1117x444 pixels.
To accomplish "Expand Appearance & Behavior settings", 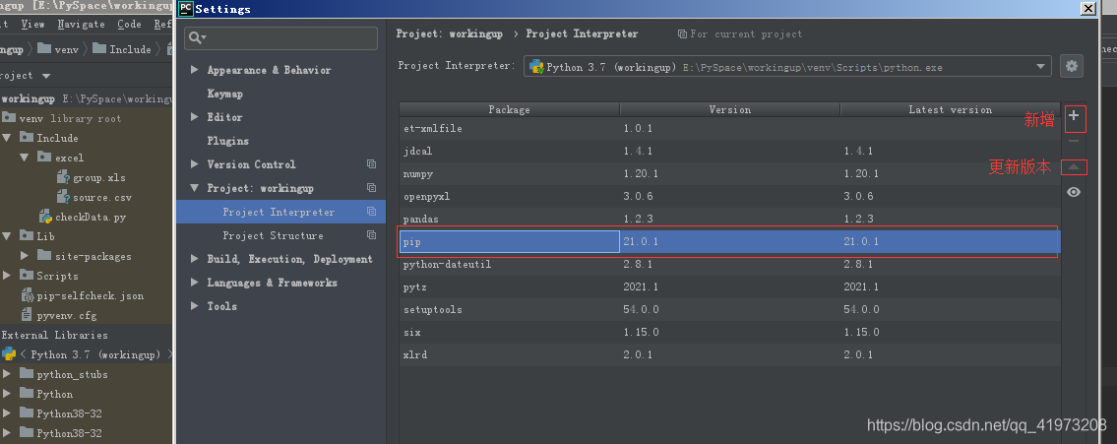I will [195, 70].
